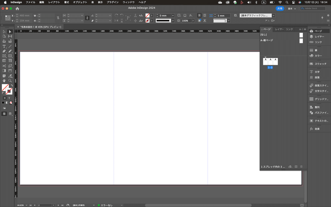This screenshot has height=207, width=331.
Task: Select the Note tool
Action: [x=4, y=76]
